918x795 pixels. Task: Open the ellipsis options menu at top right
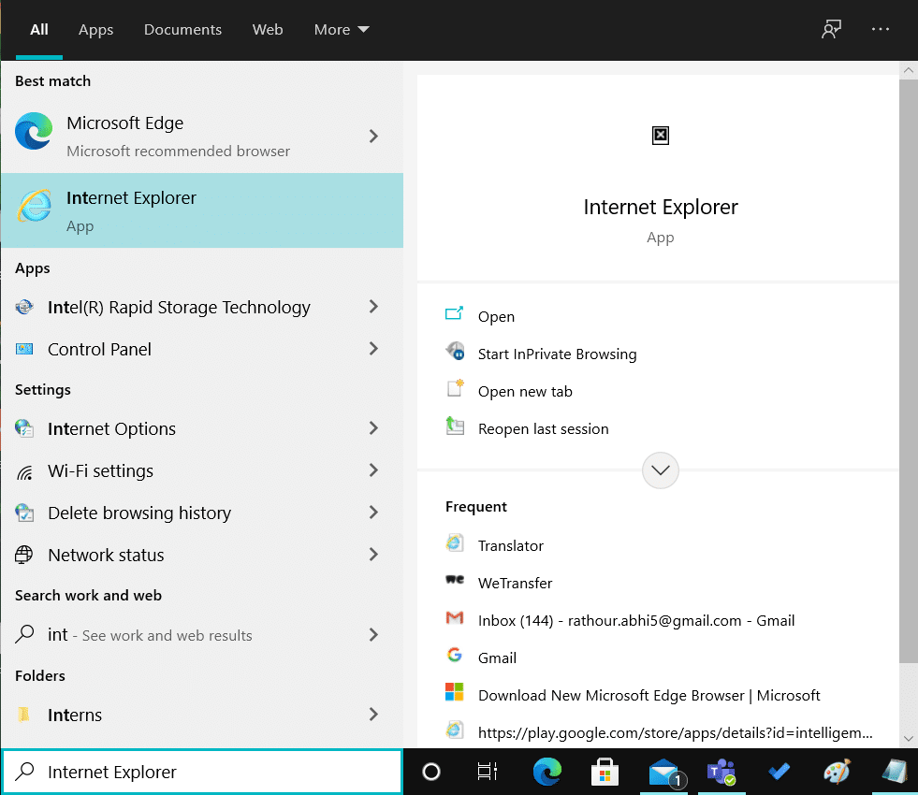click(880, 29)
